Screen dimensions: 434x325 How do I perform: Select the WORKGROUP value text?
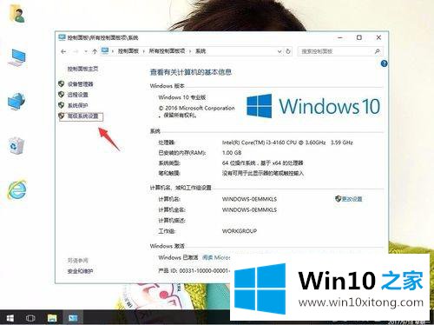tap(240, 231)
